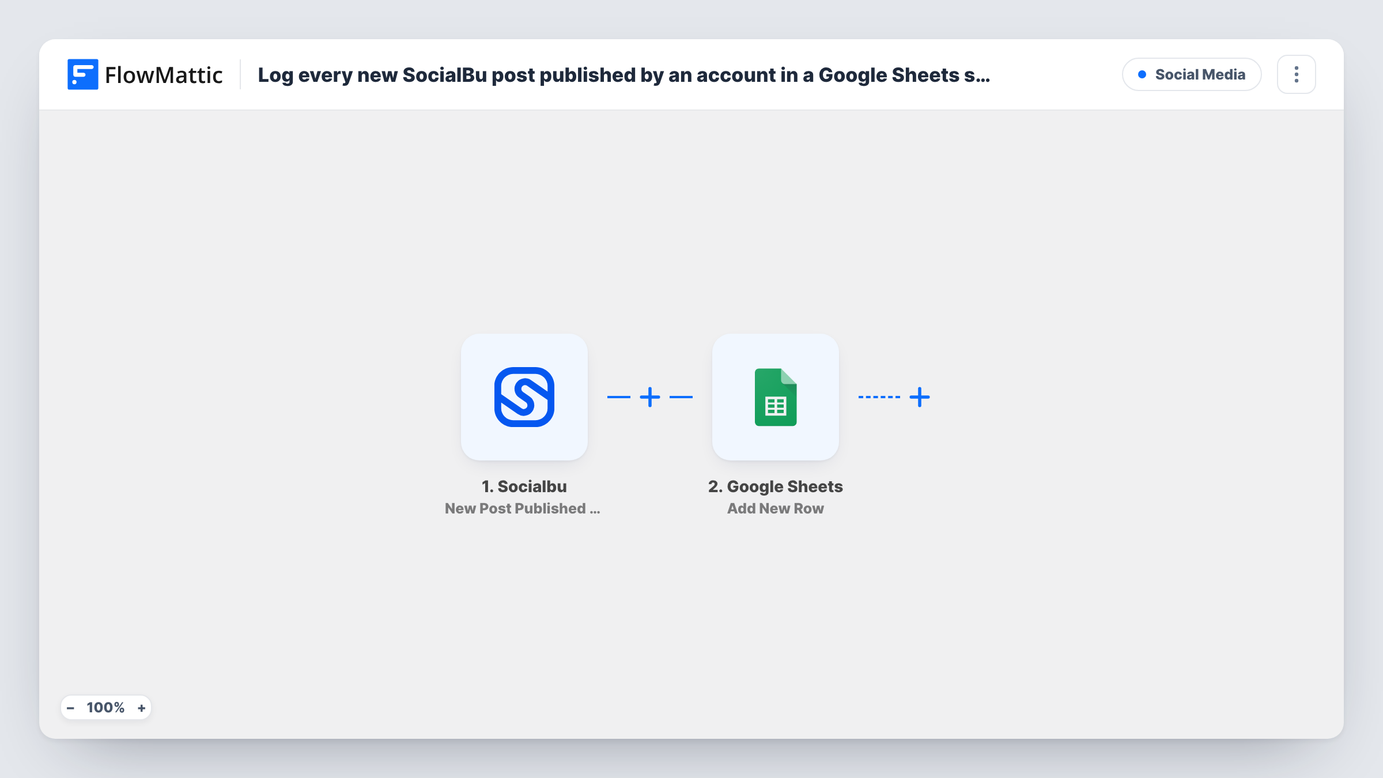Open the Google Sheets action step
The height and width of the screenshot is (778, 1383).
775,397
